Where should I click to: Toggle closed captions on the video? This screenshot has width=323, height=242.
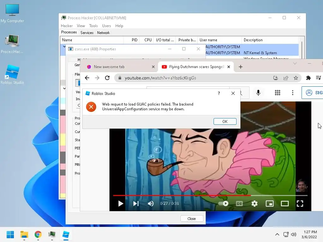click(x=239, y=204)
